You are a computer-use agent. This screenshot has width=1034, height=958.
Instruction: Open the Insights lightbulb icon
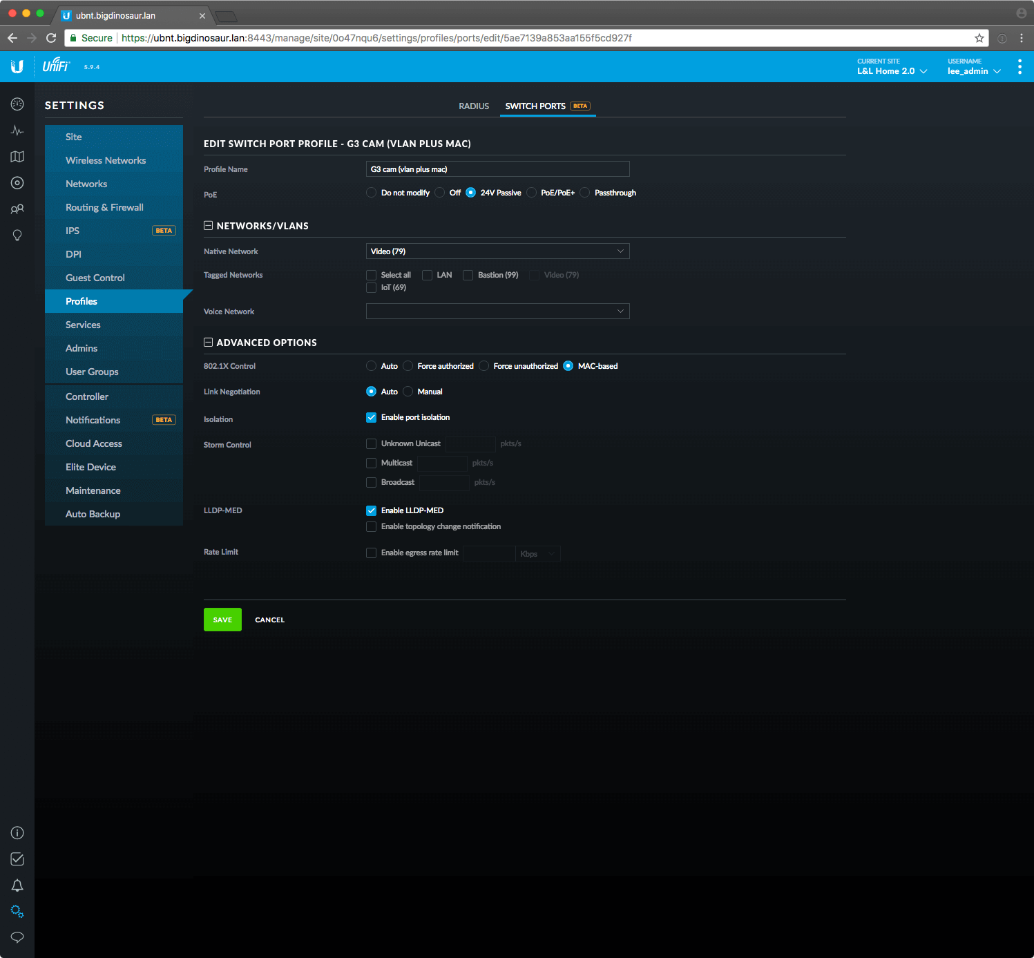point(17,236)
